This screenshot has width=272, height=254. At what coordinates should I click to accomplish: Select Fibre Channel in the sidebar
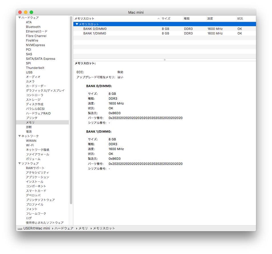point(36,36)
